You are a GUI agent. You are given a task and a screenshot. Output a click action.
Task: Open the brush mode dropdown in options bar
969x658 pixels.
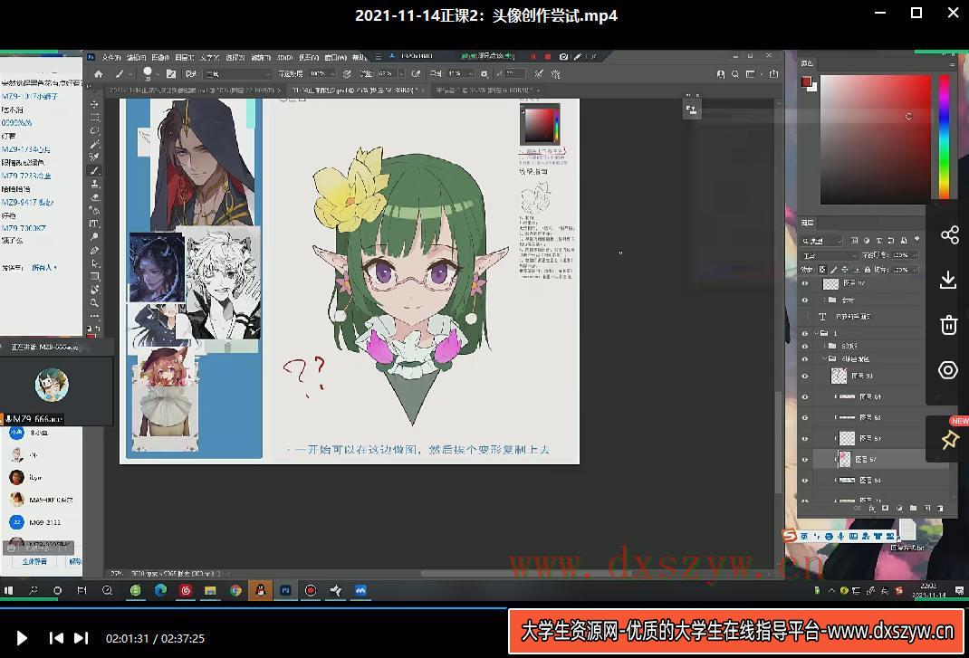[238, 74]
